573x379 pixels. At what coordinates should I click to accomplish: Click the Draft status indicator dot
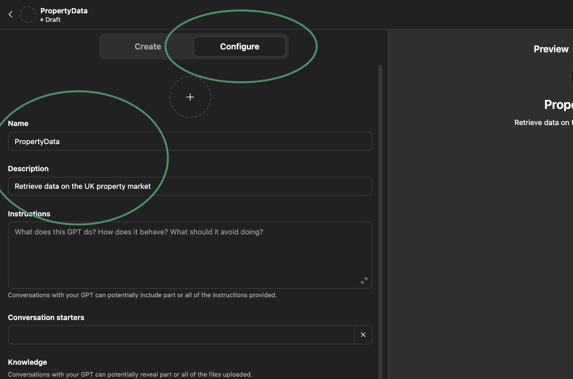[42, 20]
